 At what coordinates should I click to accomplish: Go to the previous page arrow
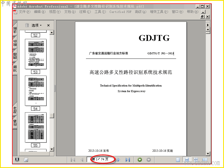pyautogui.click(x=82, y=160)
